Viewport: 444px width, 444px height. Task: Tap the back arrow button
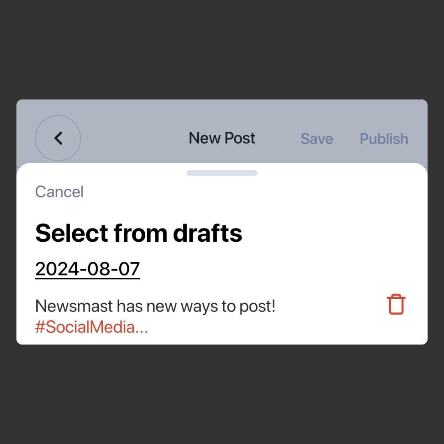pyautogui.click(x=58, y=138)
